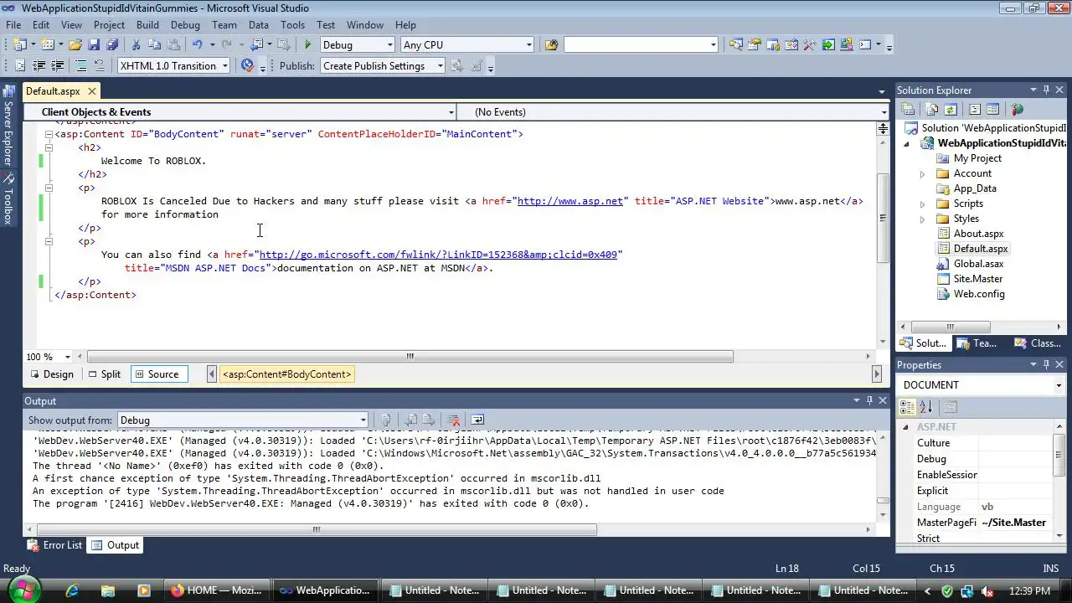Image resolution: width=1072 pixels, height=603 pixels.
Task: Click Solution Explorer Properties icon
Action: [x=908, y=109]
